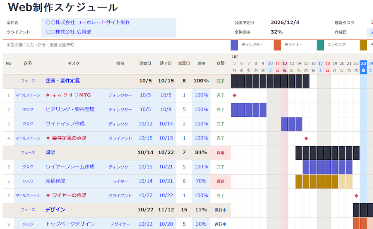Select the blue Gantt bar for サイトマップ作成
373x229 pixels.
[x=291, y=124]
